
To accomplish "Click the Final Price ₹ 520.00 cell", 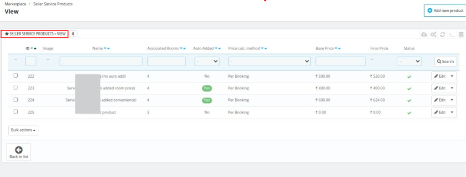I will point(377,76).
